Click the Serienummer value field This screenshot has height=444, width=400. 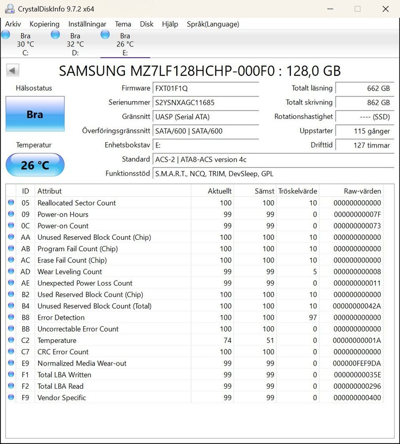pos(205,103)
